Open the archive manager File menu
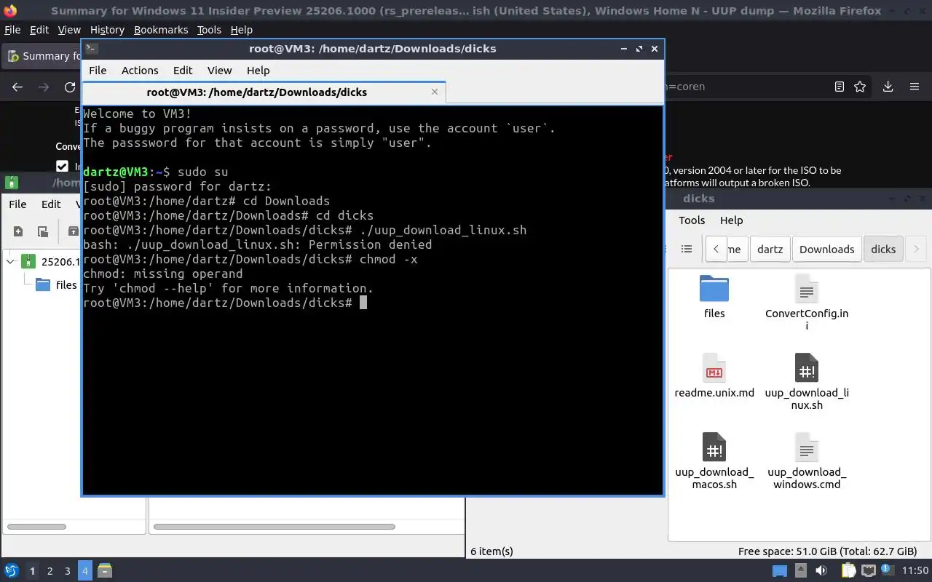932x582 pixels. tap(17, 204)
